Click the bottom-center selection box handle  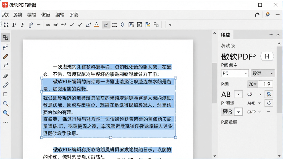111,137
